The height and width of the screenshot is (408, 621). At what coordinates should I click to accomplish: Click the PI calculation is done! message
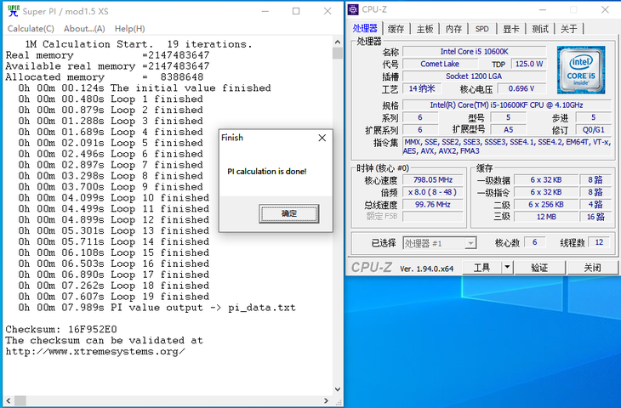[x=267, y=172]
